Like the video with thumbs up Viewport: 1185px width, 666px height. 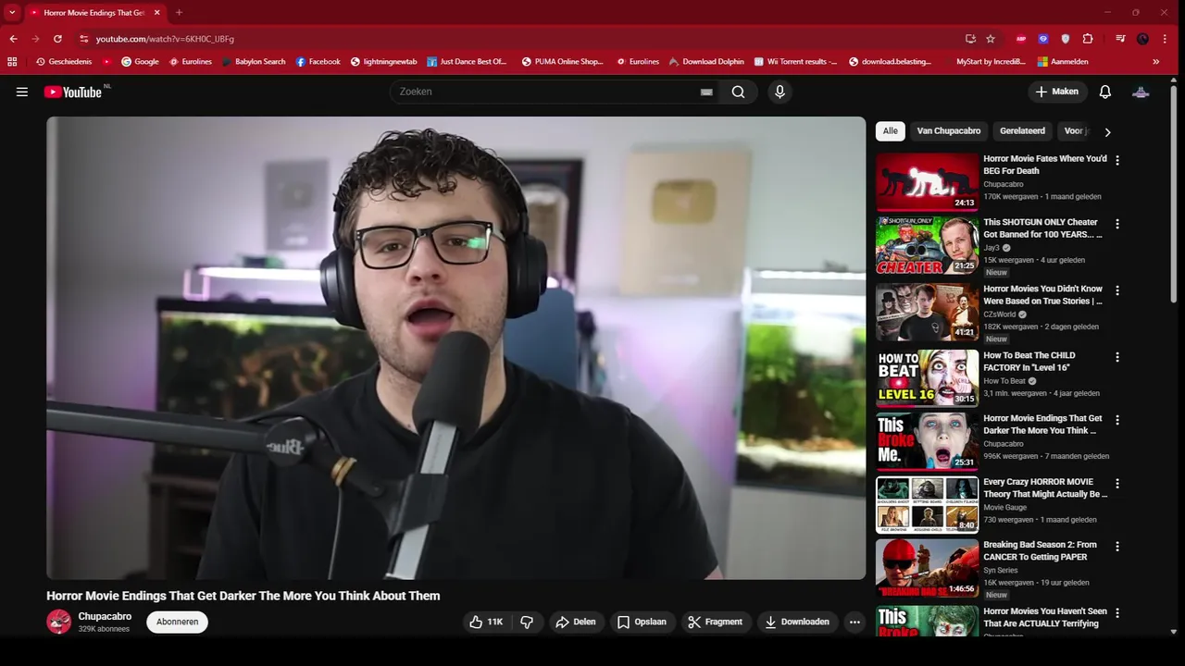coord(486,622)
